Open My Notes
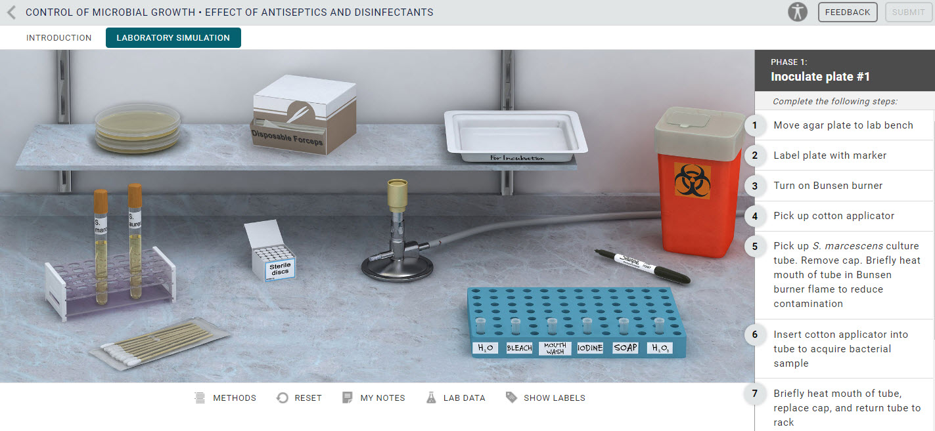This screenshot has height=431, width=935. (373, 398)
